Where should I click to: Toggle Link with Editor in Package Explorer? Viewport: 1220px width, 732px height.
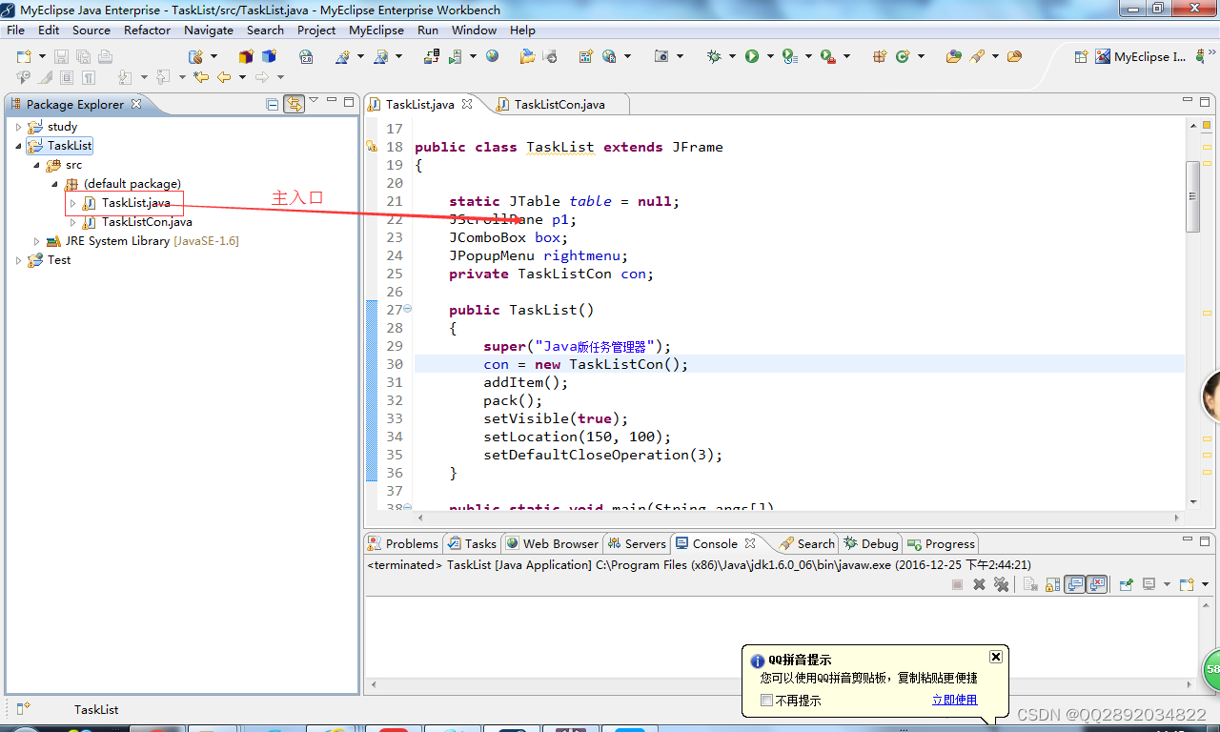pyautogui.click(x=295, y=104)
